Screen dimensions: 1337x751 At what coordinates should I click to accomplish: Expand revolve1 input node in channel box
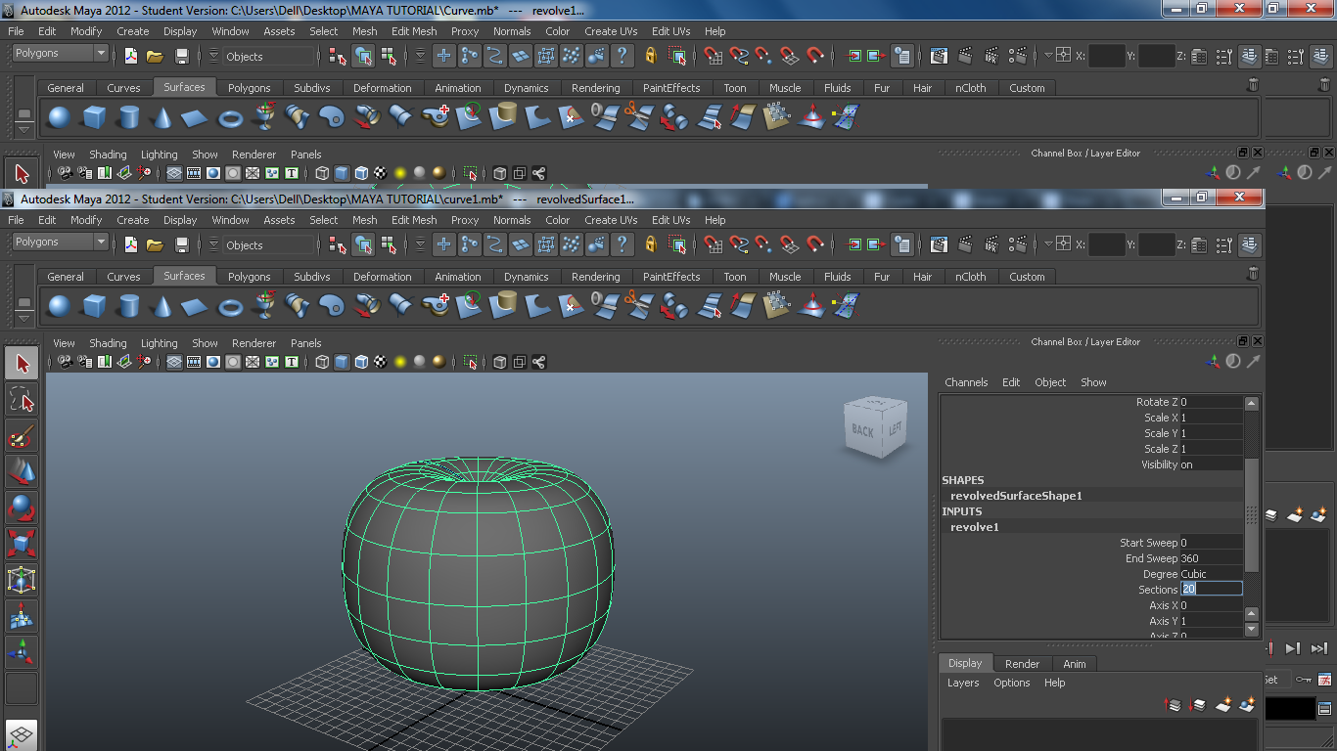pos(975,527)
